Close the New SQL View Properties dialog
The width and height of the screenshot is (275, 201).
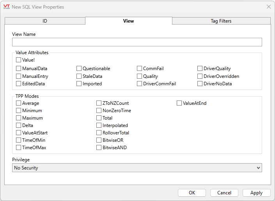(268, 7)
